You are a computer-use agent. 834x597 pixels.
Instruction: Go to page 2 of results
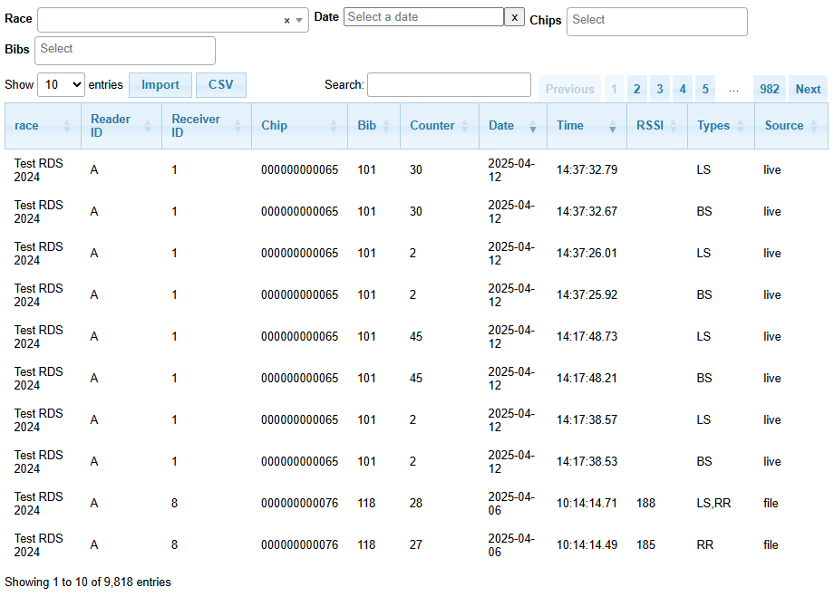[x=637, y=89]
